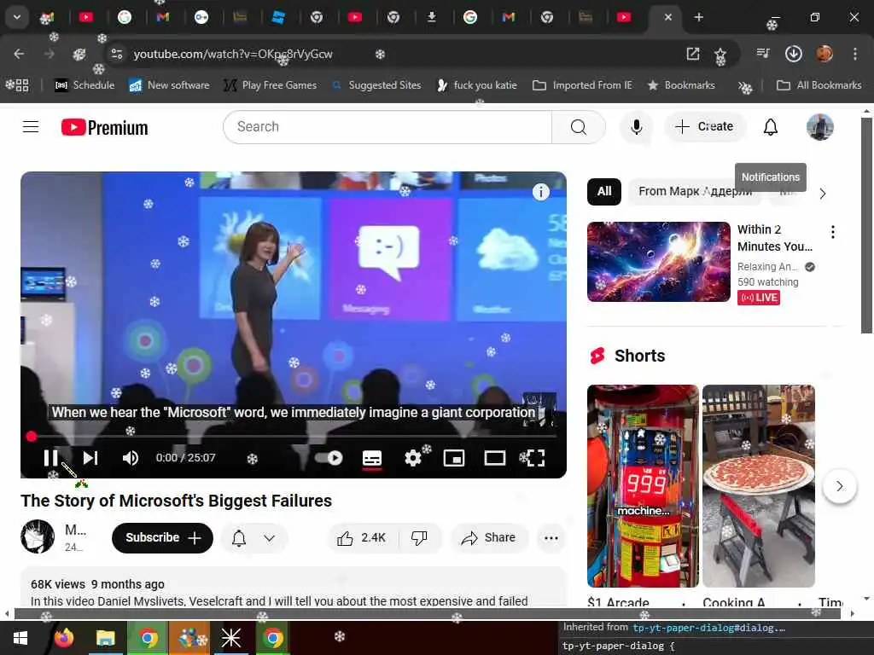Close the current active tab
Viewport: 874px width, 655px height.
click(667, 17)
